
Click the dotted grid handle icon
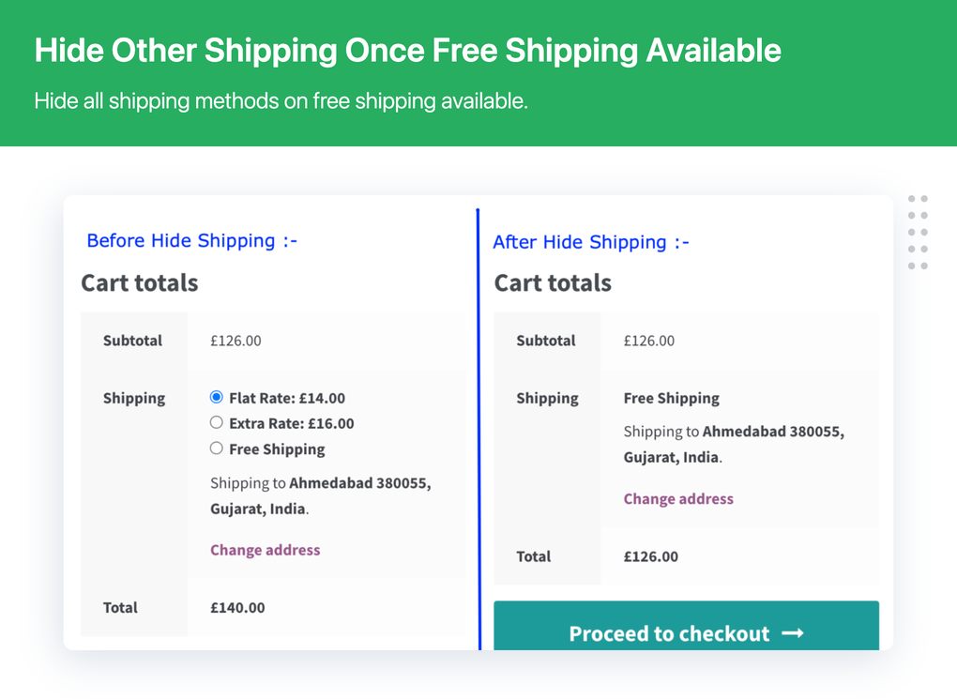click(918, 232)
